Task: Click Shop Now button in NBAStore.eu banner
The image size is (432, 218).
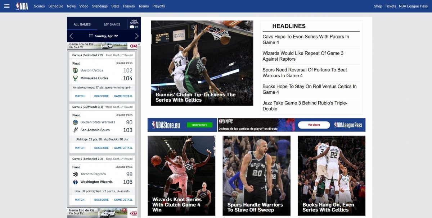Action: click(x=199, y=125)
